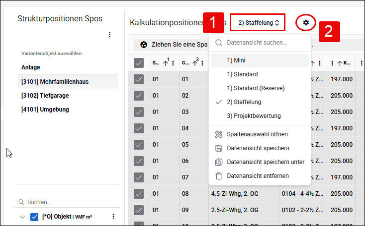The width and height of the screenshot is (365, 226).
Task: Sort ascending arrow in the S... column header
Action: [x=166, y=63]
